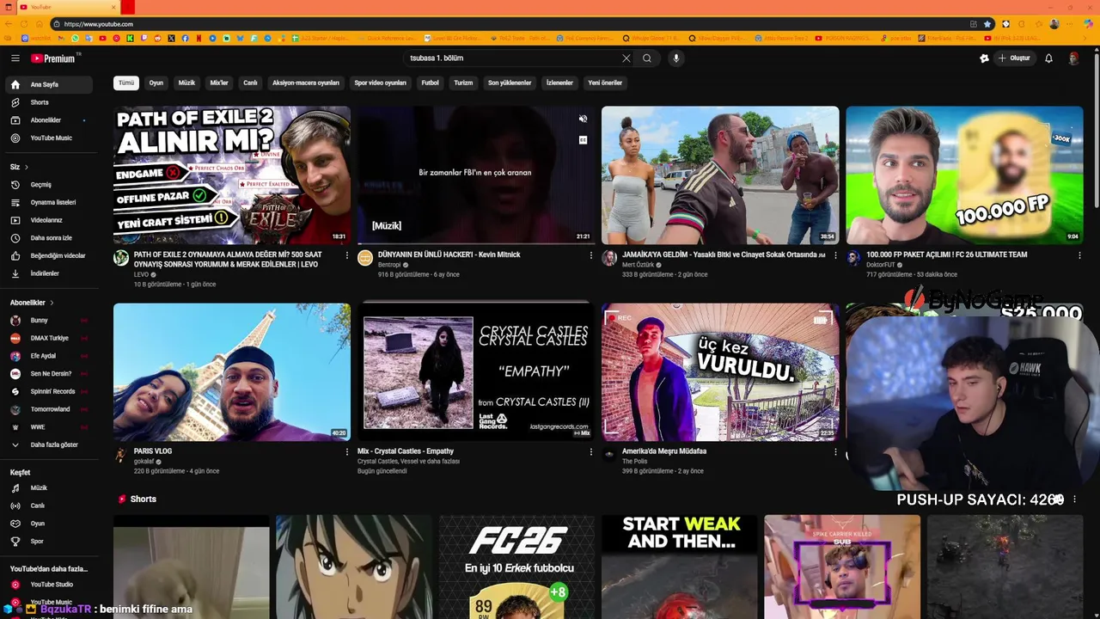
Task: Go to Ana Sayfa in sidebar
Action: pyautogui.click(x=48, y=84)
